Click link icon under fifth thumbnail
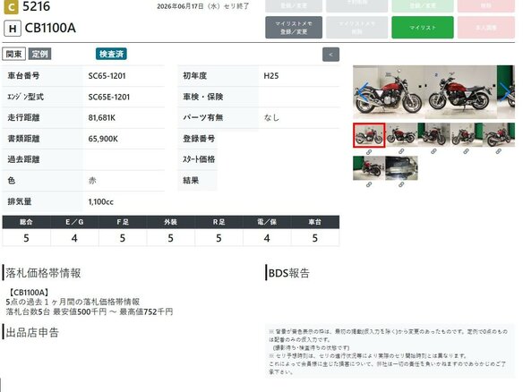This screenshot has width=523, height=392. point(498,151)
